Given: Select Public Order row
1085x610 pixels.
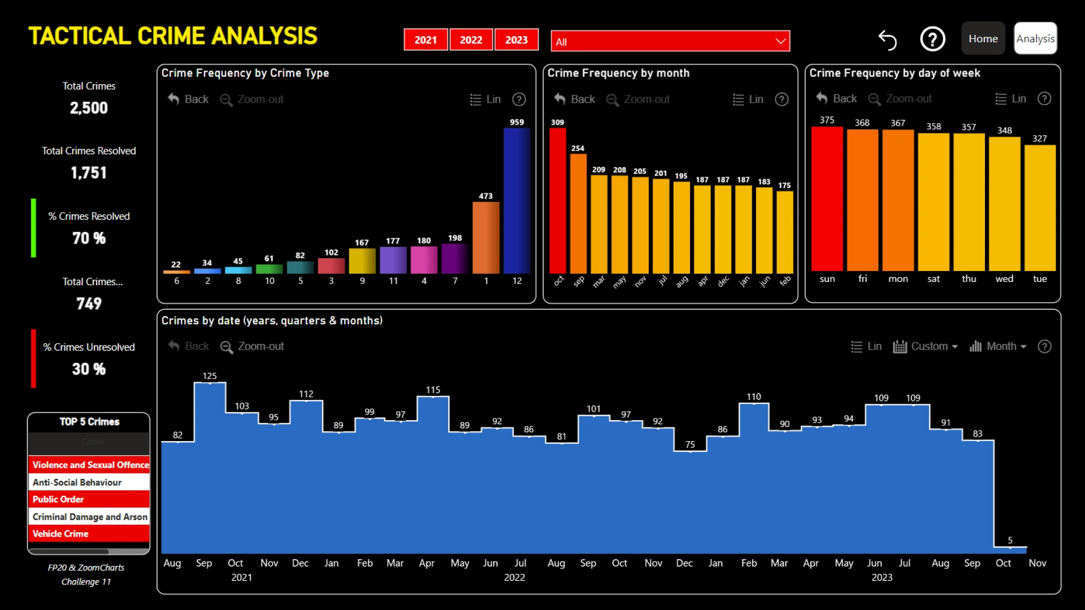Looking at the screenshot, I should coord(89,499).
